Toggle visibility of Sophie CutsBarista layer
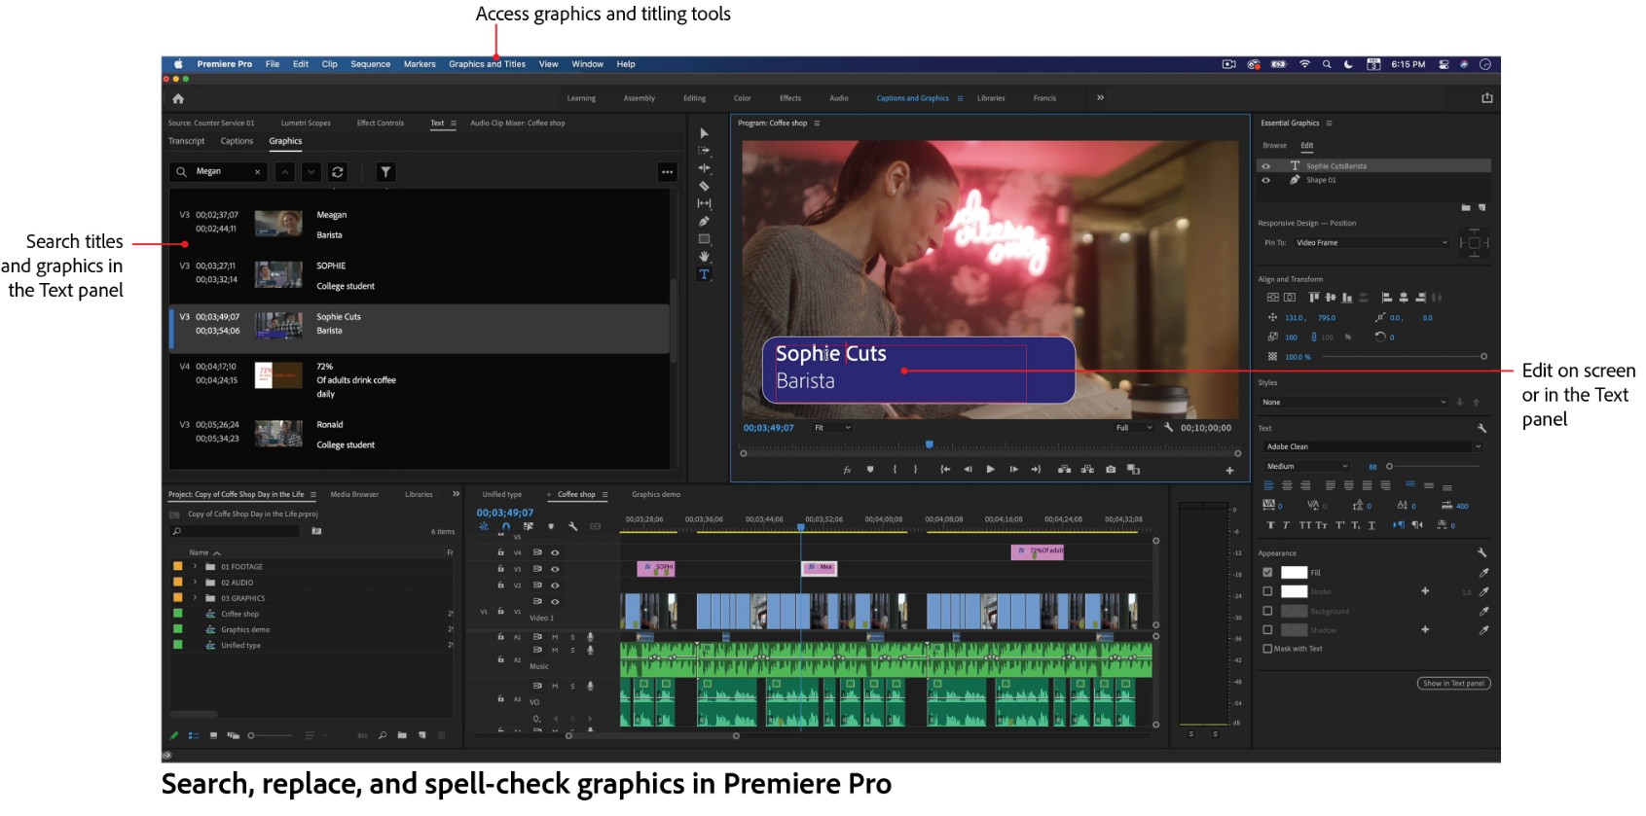1646x816 pixels. tap(1265, 166)
